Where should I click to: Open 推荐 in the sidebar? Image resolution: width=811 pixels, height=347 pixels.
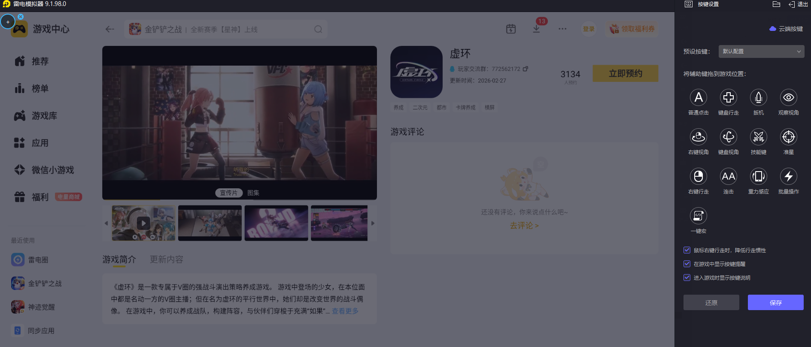(32, 61)
